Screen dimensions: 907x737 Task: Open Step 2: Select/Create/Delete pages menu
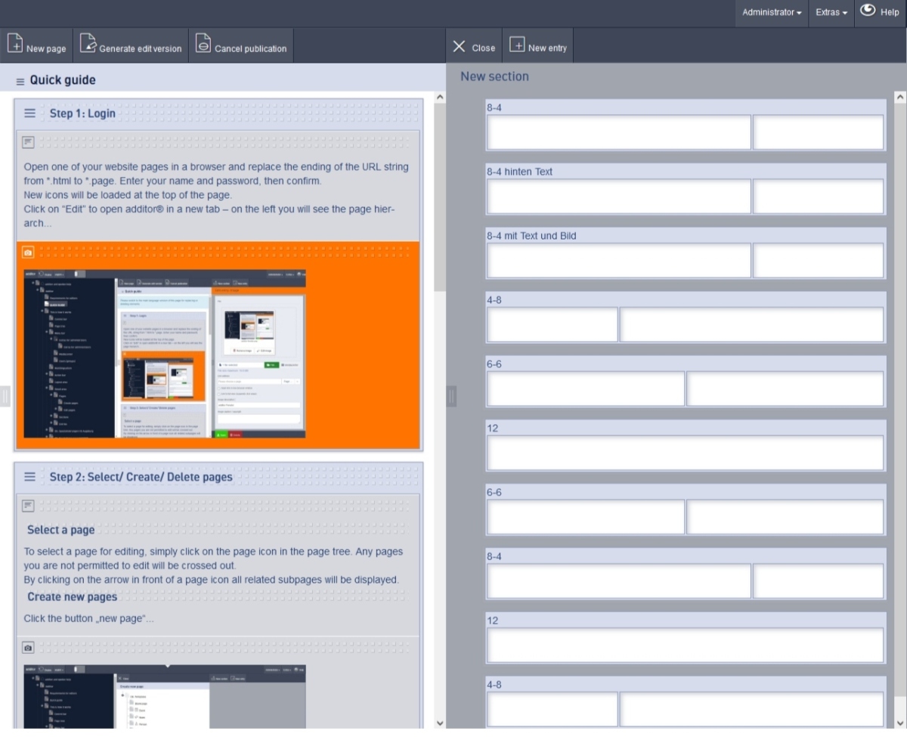coord(30,477)
